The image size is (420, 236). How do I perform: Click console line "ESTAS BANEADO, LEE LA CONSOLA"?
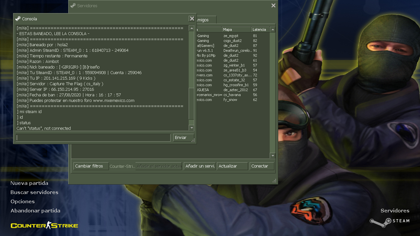pos(53,34)
